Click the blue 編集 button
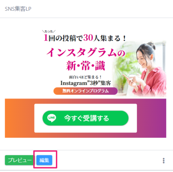The height and width of the screenshot is (172, 173). 44,160
